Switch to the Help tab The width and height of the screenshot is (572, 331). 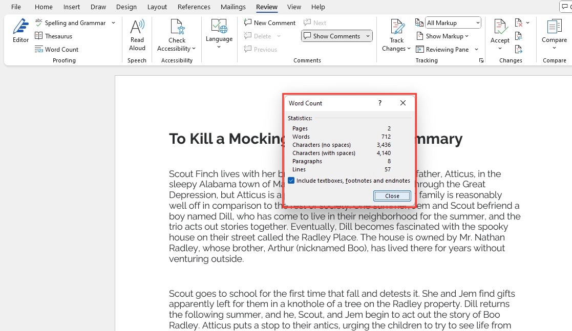[x=317, y=7]
